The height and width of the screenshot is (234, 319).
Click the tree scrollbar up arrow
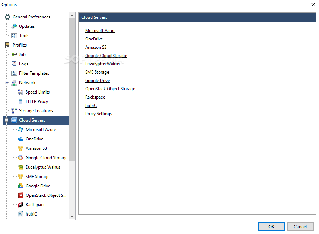click(x=72, y=16)
